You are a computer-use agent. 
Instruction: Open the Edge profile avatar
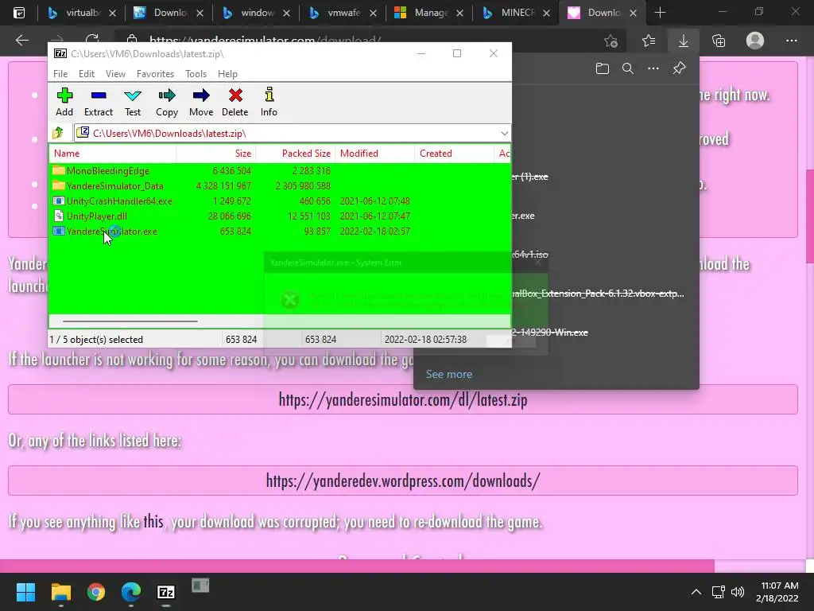(x=755, y=41)
